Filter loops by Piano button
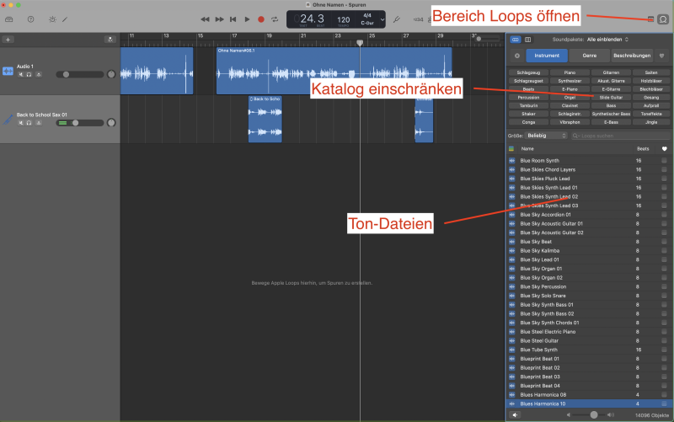The width and height of the screenshot is (674, 422). click(x=570, y=72)
